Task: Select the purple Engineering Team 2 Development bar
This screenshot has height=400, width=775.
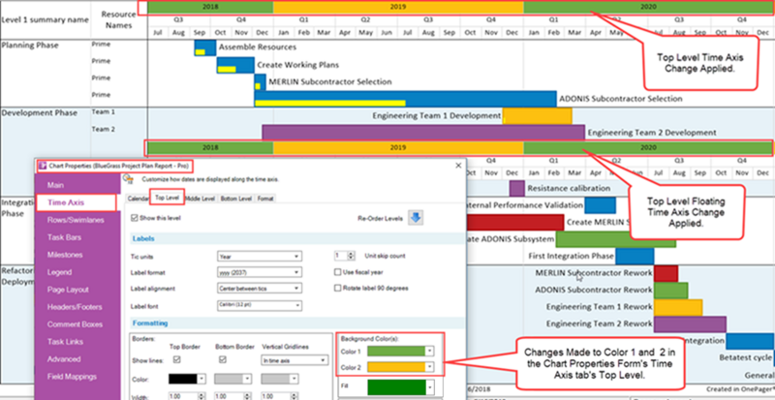Action: (423, 133)
